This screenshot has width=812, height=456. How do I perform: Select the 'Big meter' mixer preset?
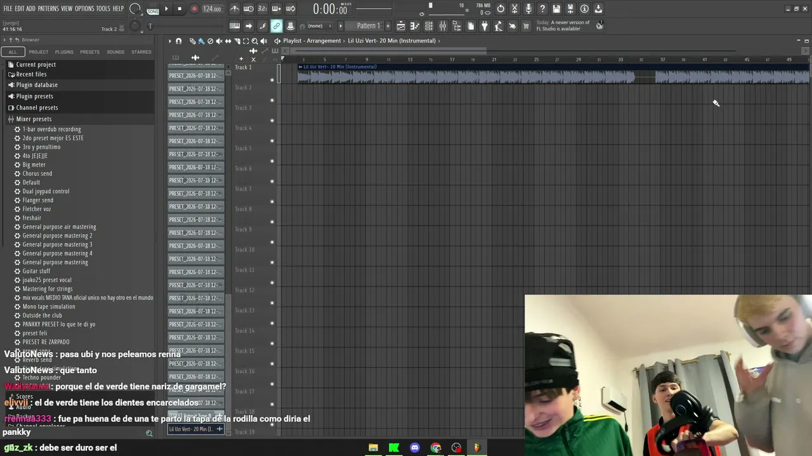point(34,165)
